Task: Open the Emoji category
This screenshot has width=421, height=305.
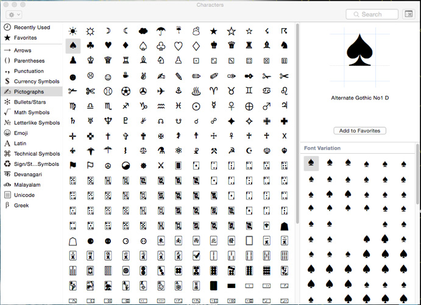Action: [x=32, y=133]
